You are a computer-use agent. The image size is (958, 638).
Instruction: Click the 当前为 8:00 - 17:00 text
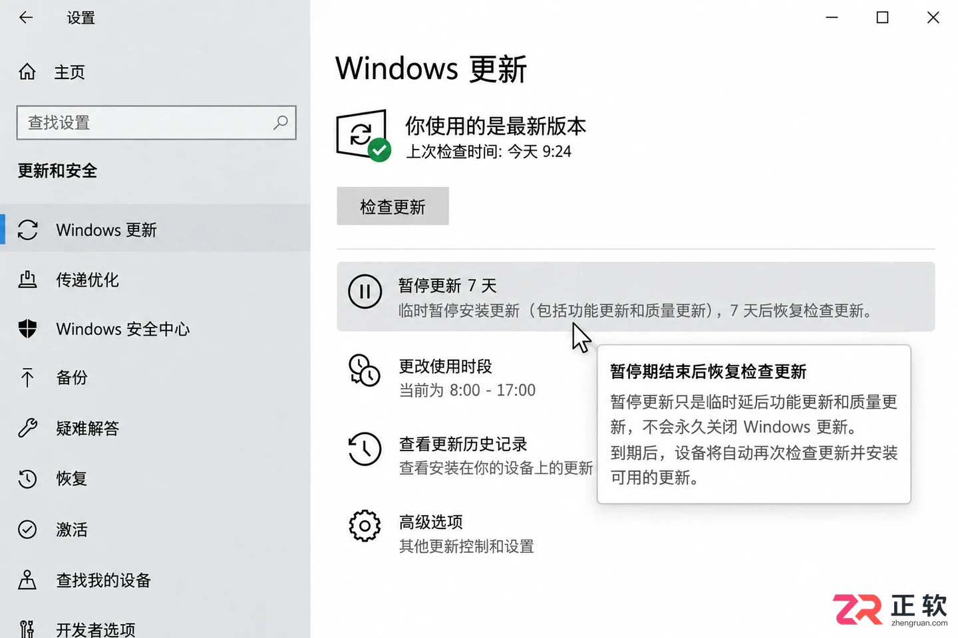[x=467, y=390]
